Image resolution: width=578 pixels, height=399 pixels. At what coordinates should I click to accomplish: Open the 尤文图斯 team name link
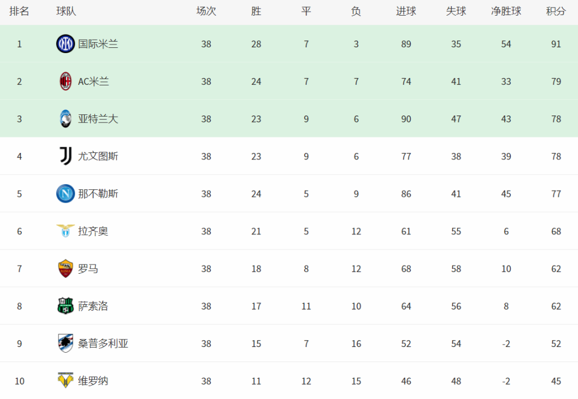tap(98, 156)
